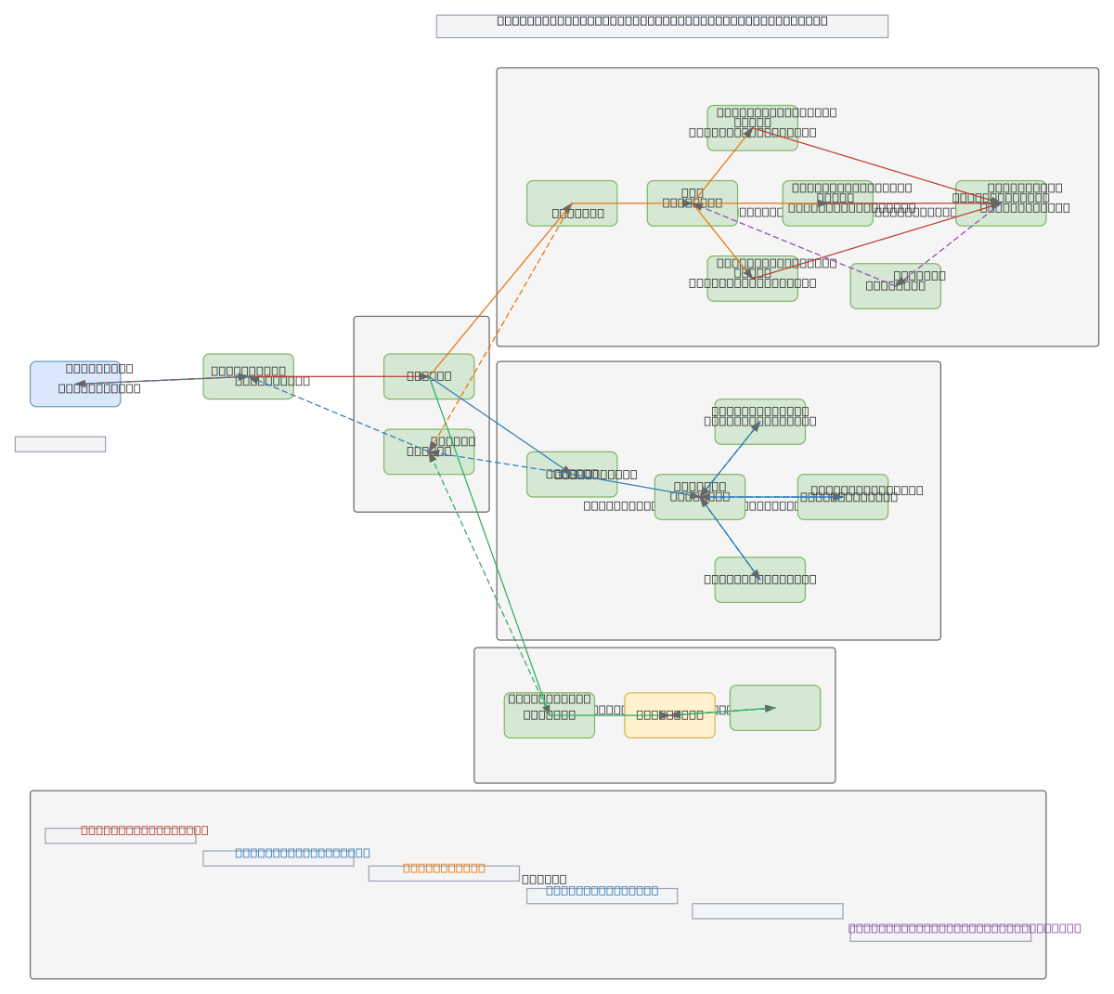Image resolution: width=1114 pixels, height=994 pixels.
Task: Select the empty legend box without colored text
Action: coord(768,911)
